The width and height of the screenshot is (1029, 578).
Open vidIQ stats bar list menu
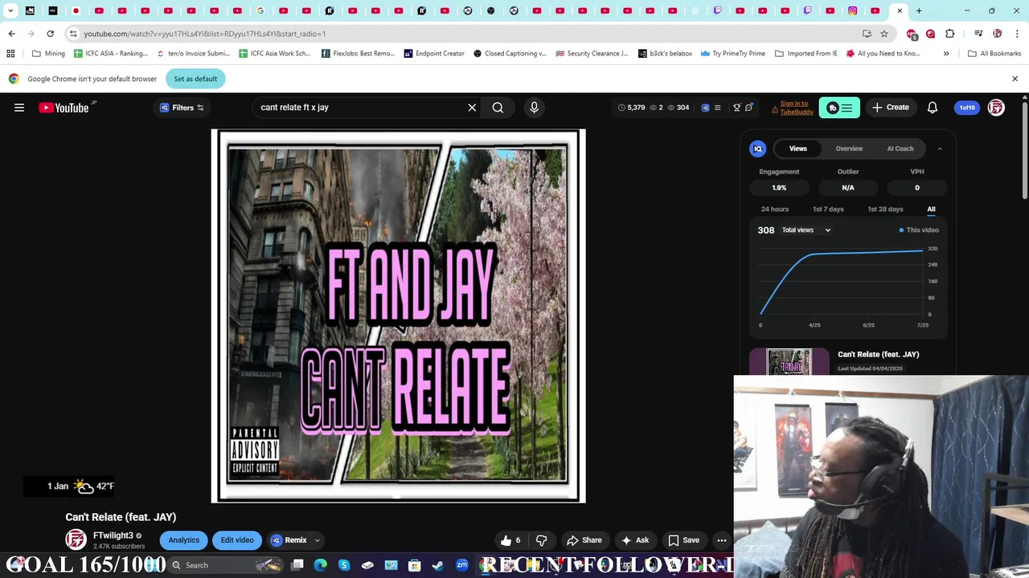tap(717, 108)
